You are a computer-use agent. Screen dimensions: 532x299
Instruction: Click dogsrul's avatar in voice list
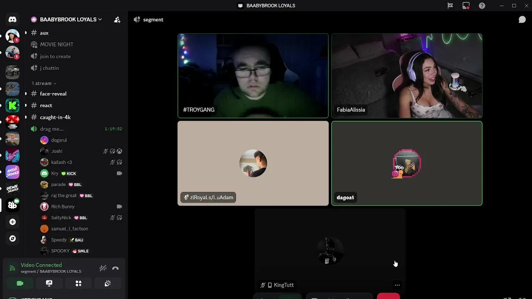click(x=44, y=140)
